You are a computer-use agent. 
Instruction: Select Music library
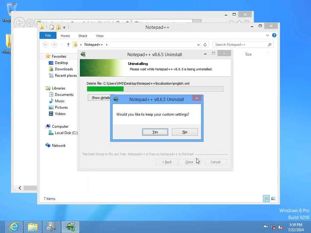60,101
